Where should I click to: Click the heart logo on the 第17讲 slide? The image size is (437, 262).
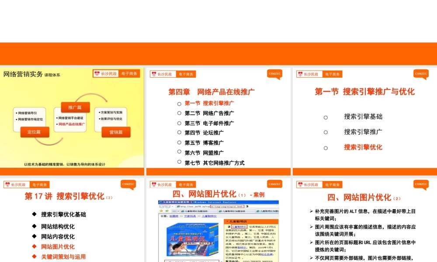[x=7, y=185]
